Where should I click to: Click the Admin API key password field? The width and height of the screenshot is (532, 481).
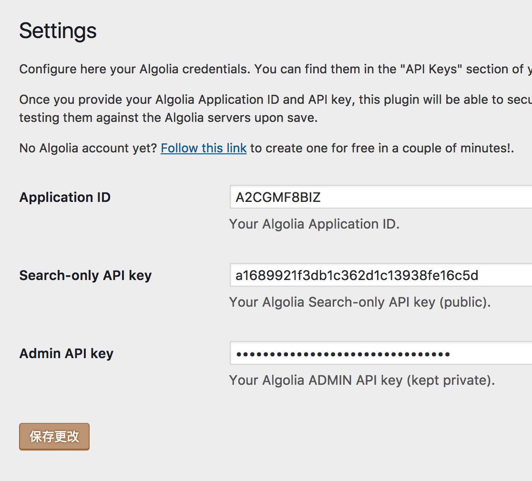[x=381, y=353]
